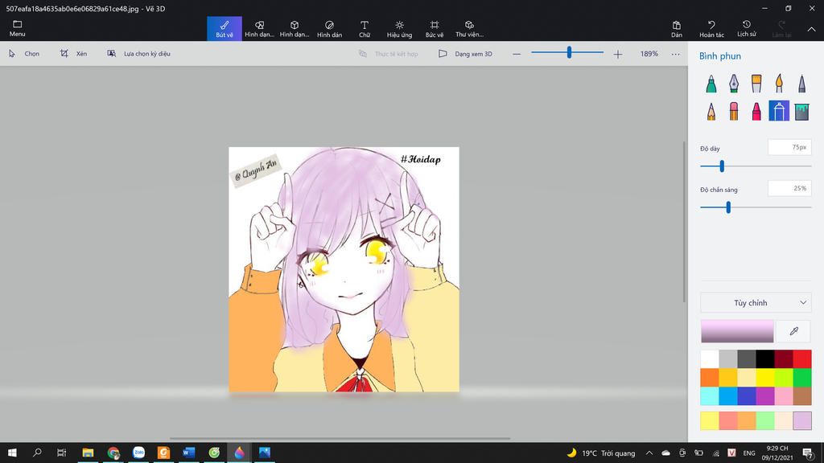Switch to the Hình dán stickers tab
Viewport: 824px width, 463px height.
point(329,28)
